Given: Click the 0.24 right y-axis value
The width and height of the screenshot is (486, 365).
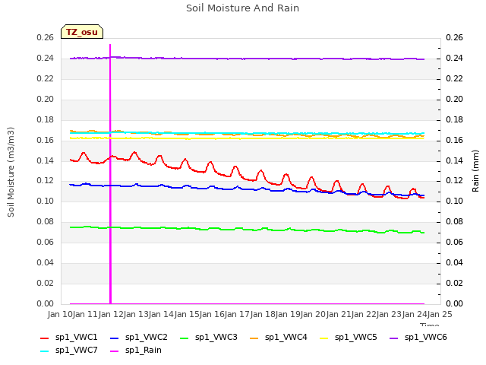Looking at the screenshot, I should [454, 59].
